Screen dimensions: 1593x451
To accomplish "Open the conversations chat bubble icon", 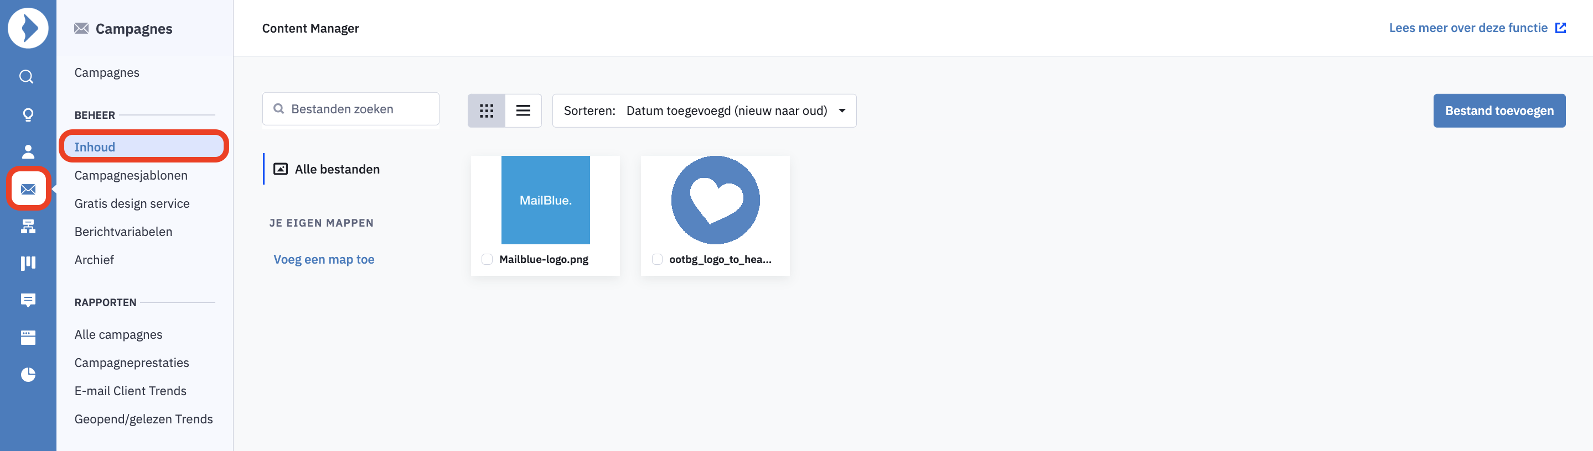I will (28, 300).
